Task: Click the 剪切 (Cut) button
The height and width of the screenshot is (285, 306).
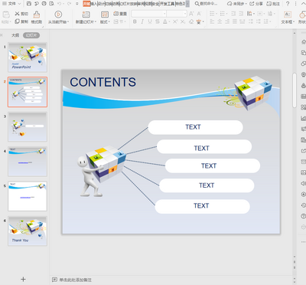Action: (x=21, y=14)
